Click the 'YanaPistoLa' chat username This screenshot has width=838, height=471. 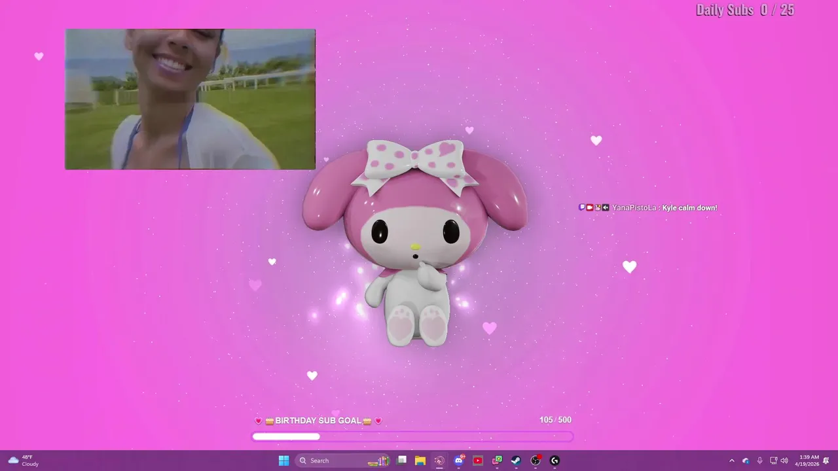click(x=634, y=207)
